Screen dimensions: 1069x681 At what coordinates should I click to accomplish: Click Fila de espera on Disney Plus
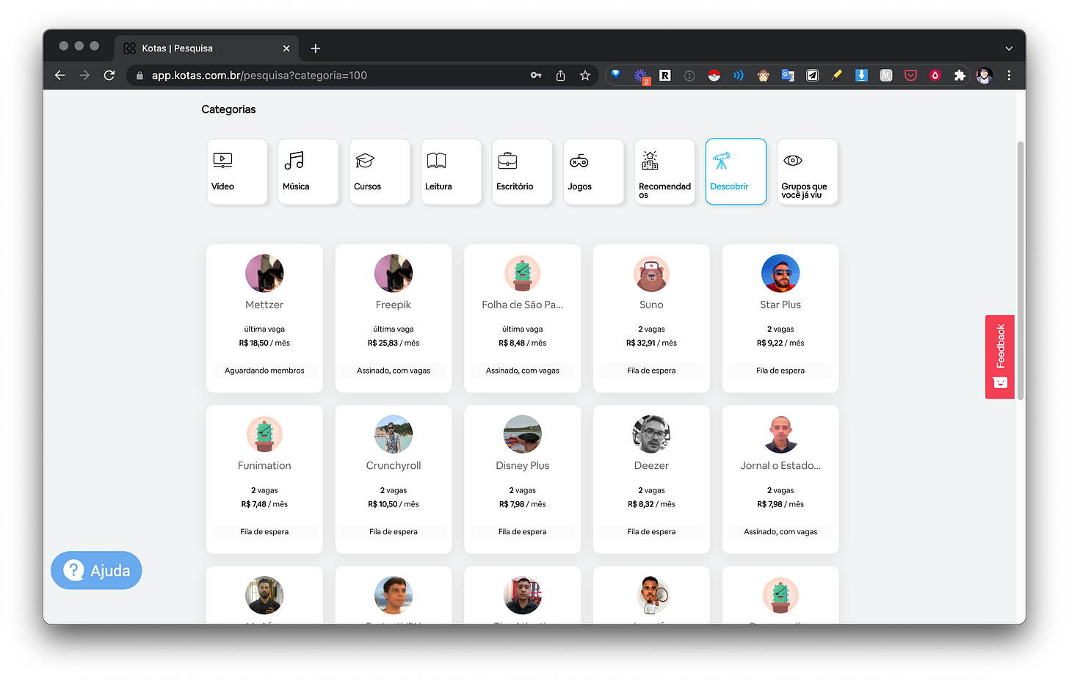pos(523,532)
